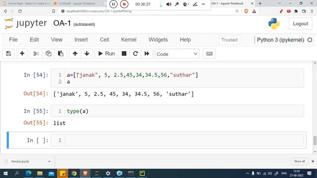
Task: Minimize the recorder toolbar
Action: point(204,4)
